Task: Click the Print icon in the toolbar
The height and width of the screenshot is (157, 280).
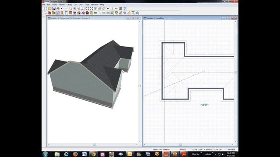Action: tap(58, 9)
